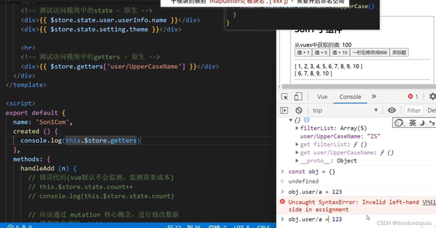Click the red error icon in the console
The width and height of the screenshot is (436, 228).
[282, 202]
